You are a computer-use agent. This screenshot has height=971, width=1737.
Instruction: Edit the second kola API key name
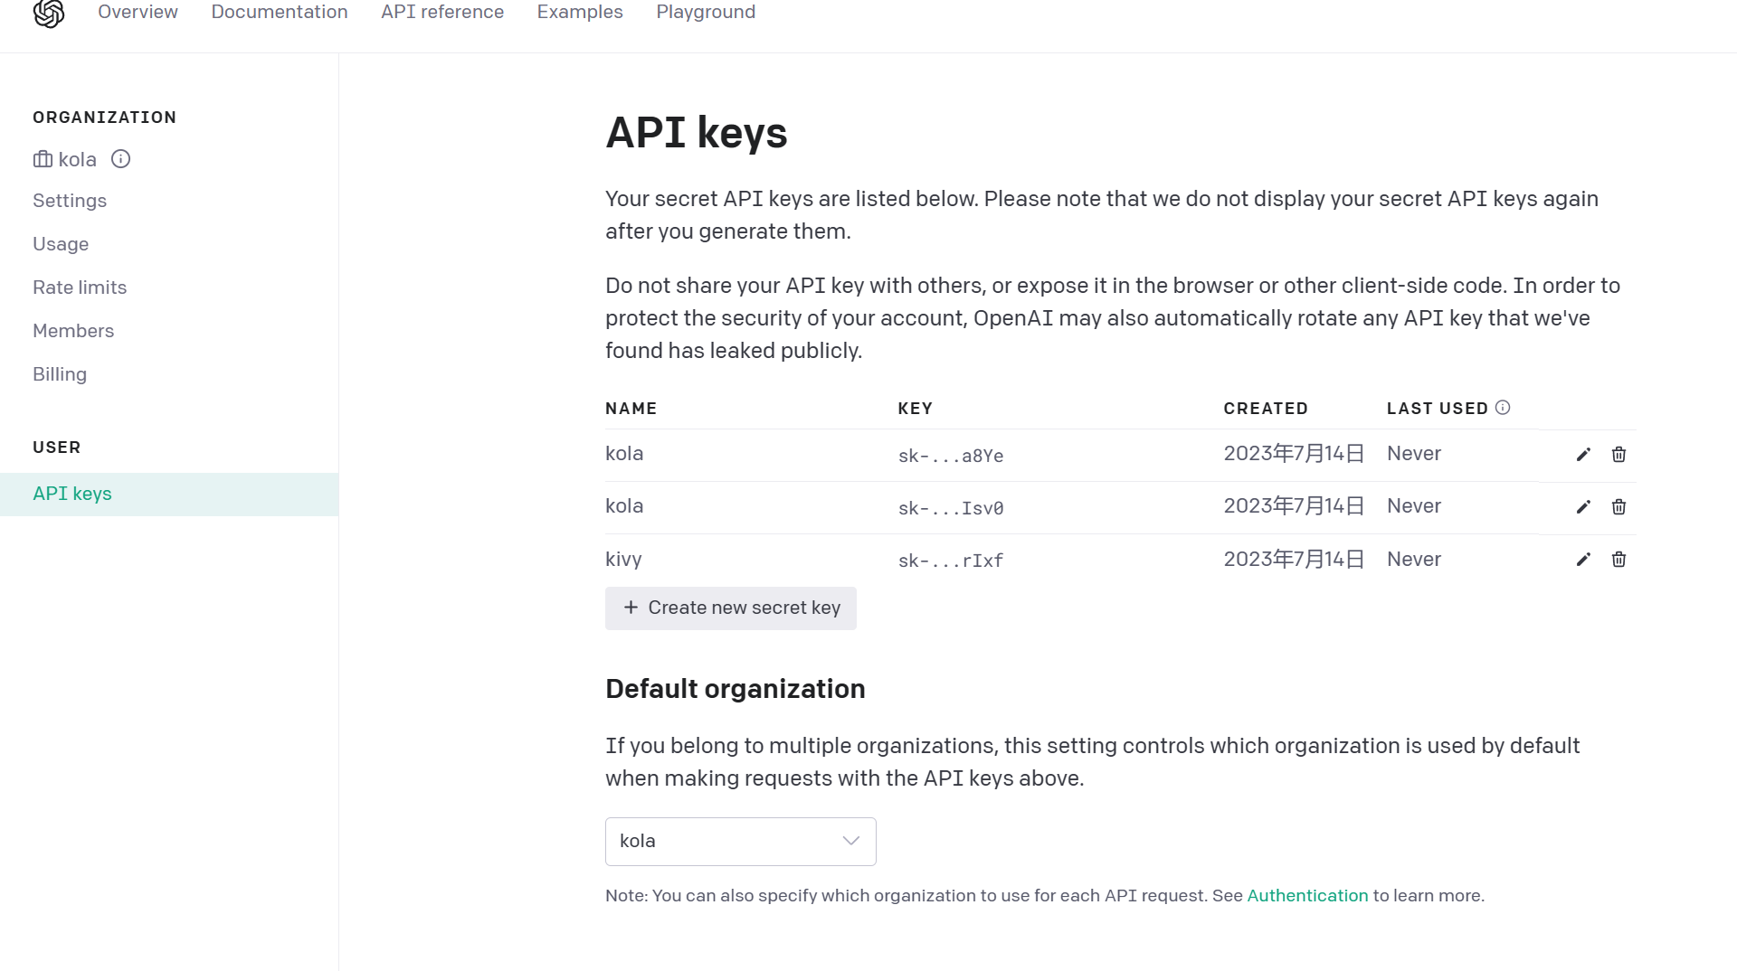click(1581, 507)
